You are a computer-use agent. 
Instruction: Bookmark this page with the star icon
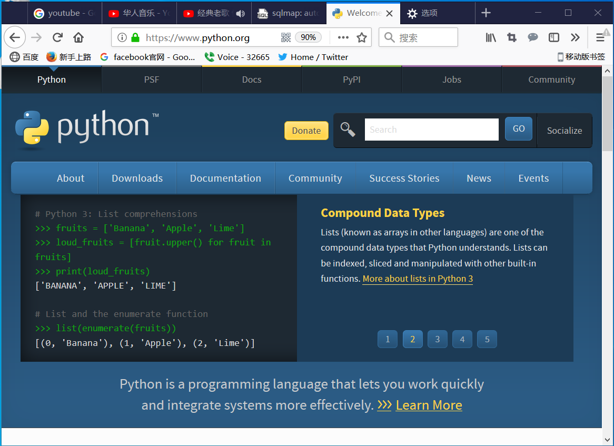coord(361,37)
